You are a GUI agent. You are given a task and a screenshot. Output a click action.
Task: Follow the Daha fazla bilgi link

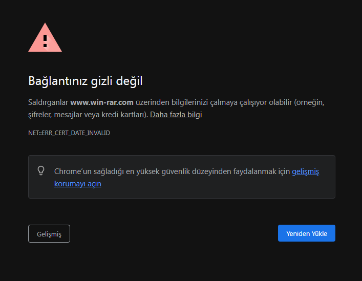[x=176, y=115]
